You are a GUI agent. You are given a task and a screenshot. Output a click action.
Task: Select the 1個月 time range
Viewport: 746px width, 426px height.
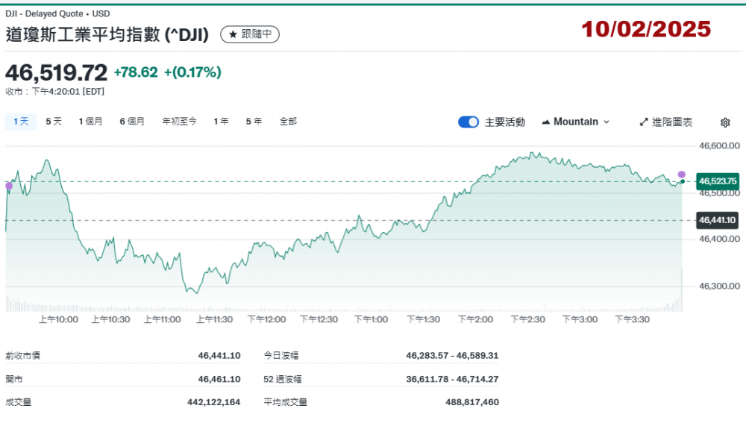(x=90, y=121)
